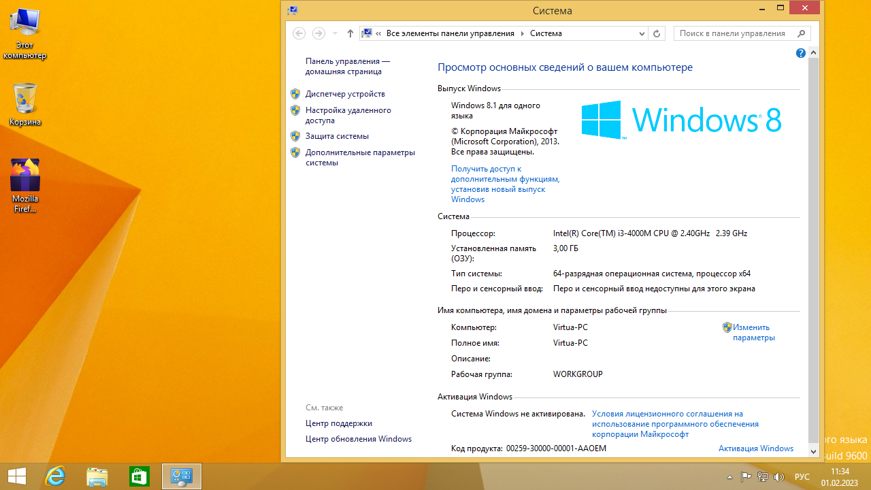This screenshot has width=871, height=490.
Task: Open Настройка удаленного доступа
Action: point(348,115)
